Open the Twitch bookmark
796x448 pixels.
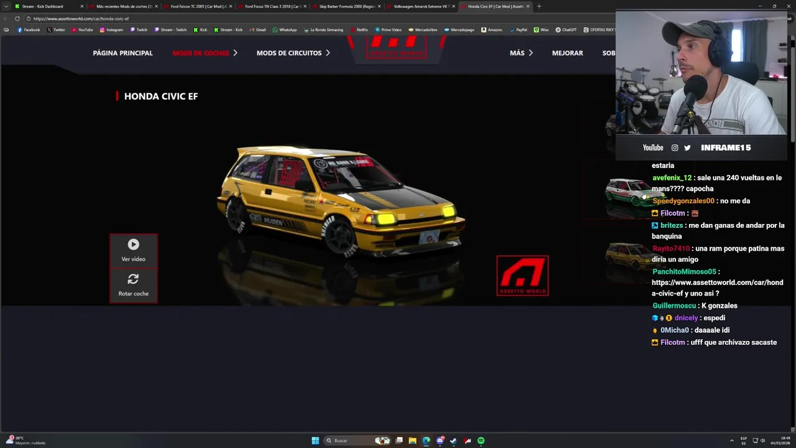[x=139, y=30]
